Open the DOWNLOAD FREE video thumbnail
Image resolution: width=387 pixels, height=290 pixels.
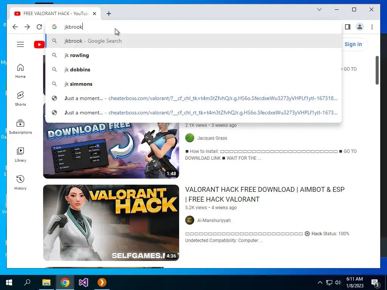[111, 150]
